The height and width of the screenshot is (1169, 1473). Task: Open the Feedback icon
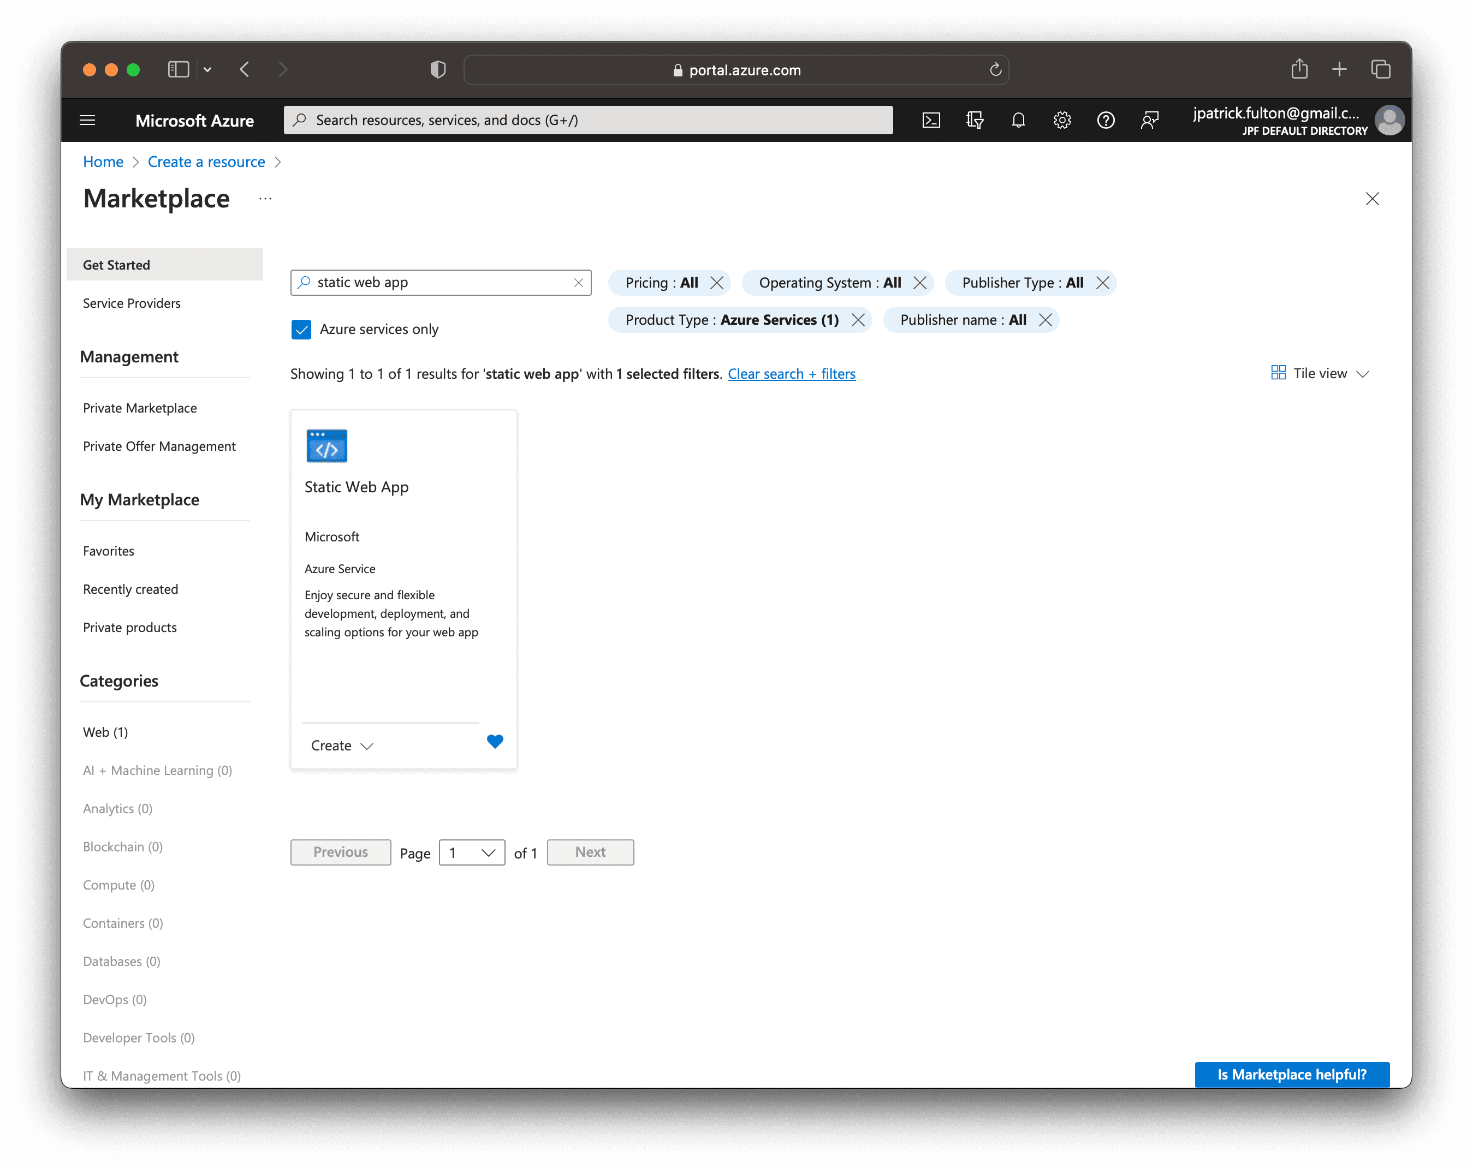tap(1149, 120)
